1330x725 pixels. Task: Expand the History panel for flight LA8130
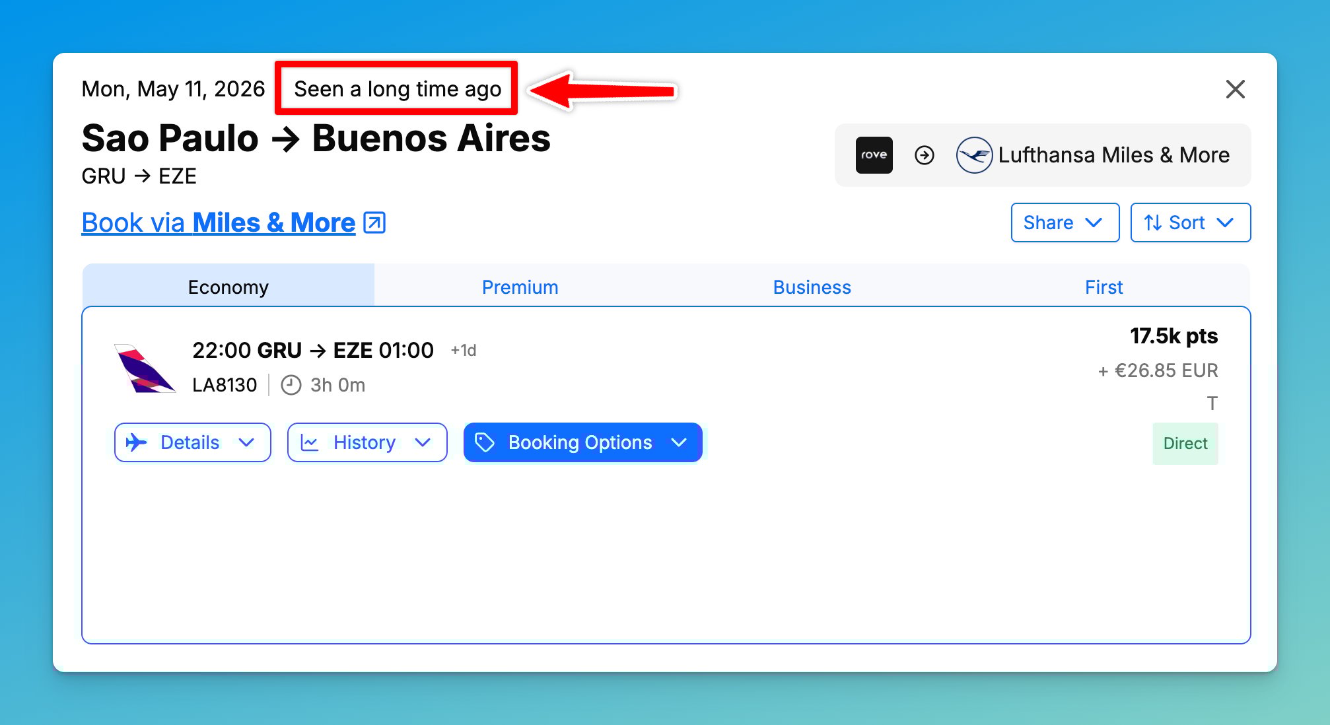pyautogui.click(x=367, y=442)
